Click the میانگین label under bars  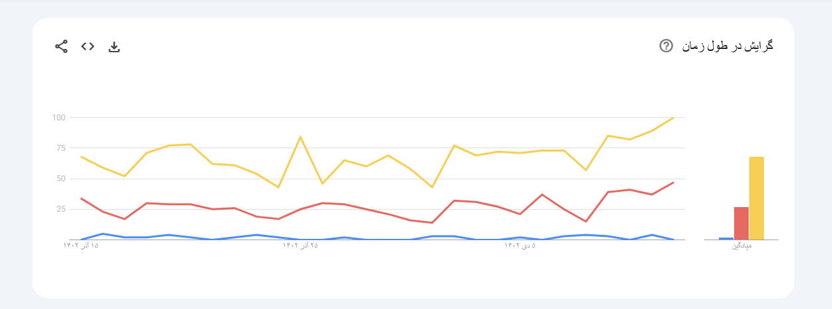pyautogui.click(x=741, y=246)
